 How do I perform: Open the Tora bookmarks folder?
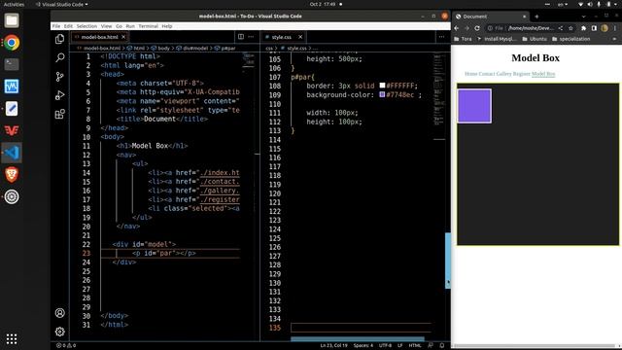463,39
